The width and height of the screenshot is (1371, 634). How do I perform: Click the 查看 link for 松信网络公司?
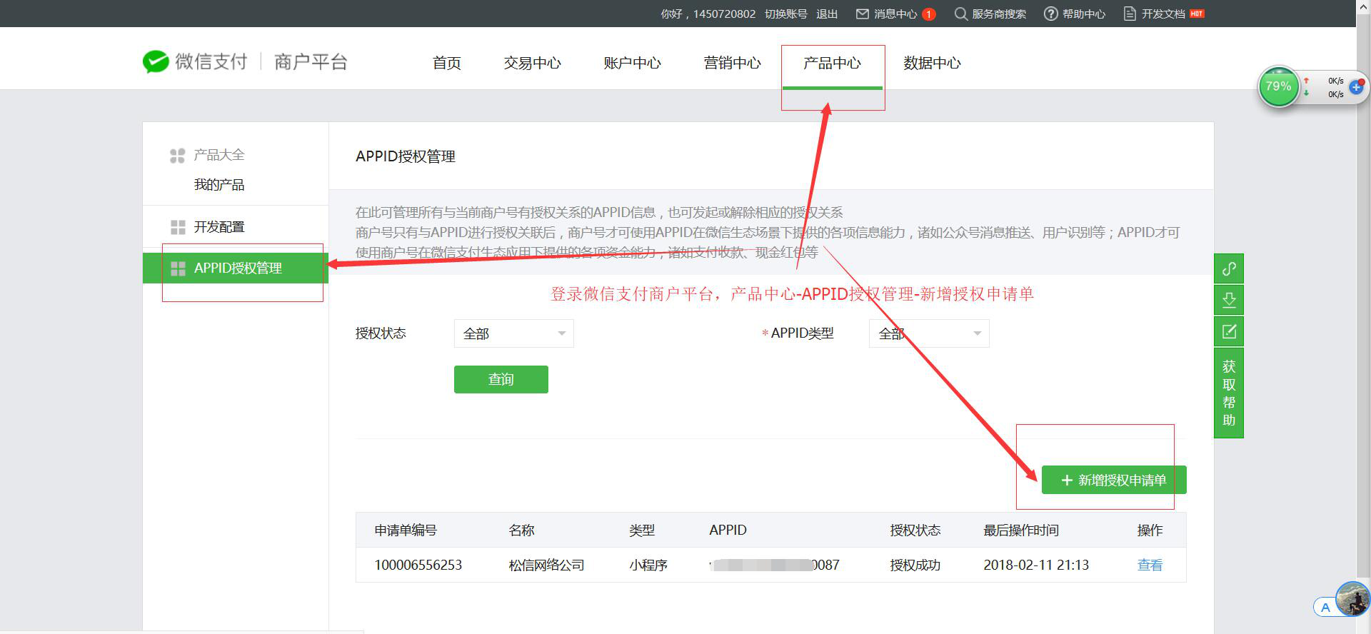click(1150, 565)
